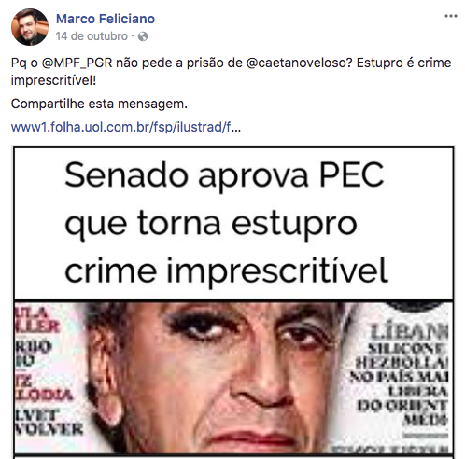Click the "VOLVER" text on magazine cover

point(49,429)
